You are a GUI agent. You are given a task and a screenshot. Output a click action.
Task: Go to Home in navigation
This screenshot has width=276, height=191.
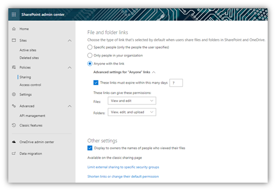(x=24, y=29)
